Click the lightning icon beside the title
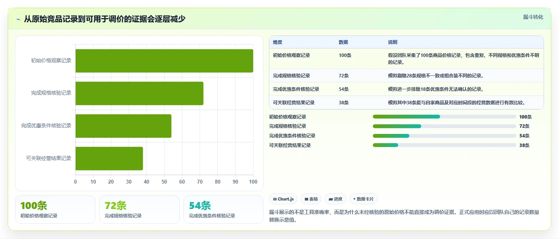Image resolution: width=559 pixels, height=239 pixels. [x=18, y=19]
